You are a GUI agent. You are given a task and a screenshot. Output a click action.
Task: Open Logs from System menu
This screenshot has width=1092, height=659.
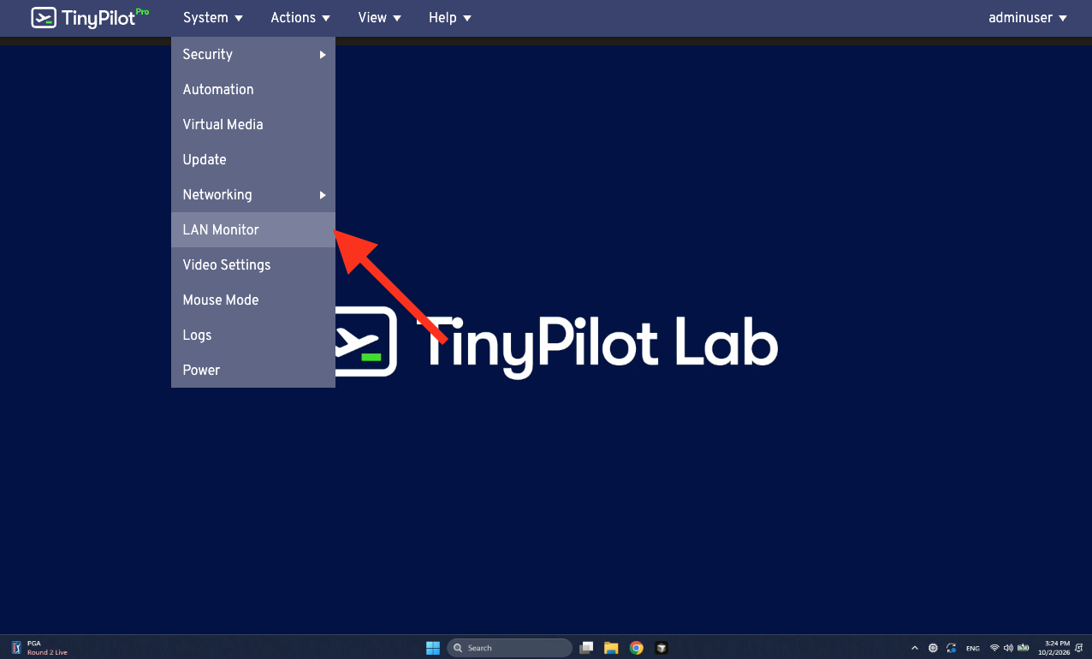pyautogui.click(x=253, y=335)
